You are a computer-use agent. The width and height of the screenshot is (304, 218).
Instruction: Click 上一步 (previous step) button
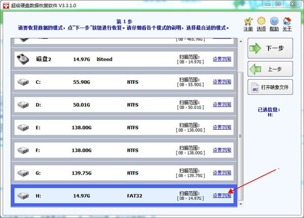(x=271, y=69)
